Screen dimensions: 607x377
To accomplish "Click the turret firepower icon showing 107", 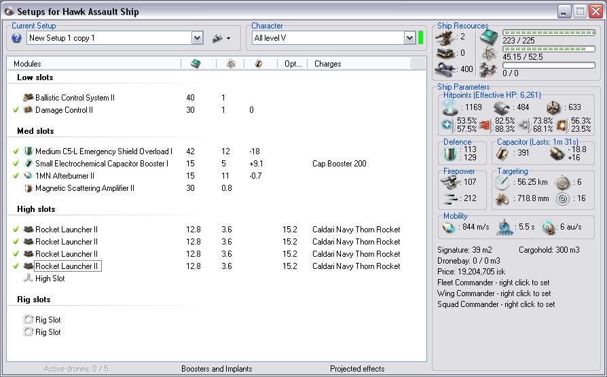I will click(x=449, y=182).
